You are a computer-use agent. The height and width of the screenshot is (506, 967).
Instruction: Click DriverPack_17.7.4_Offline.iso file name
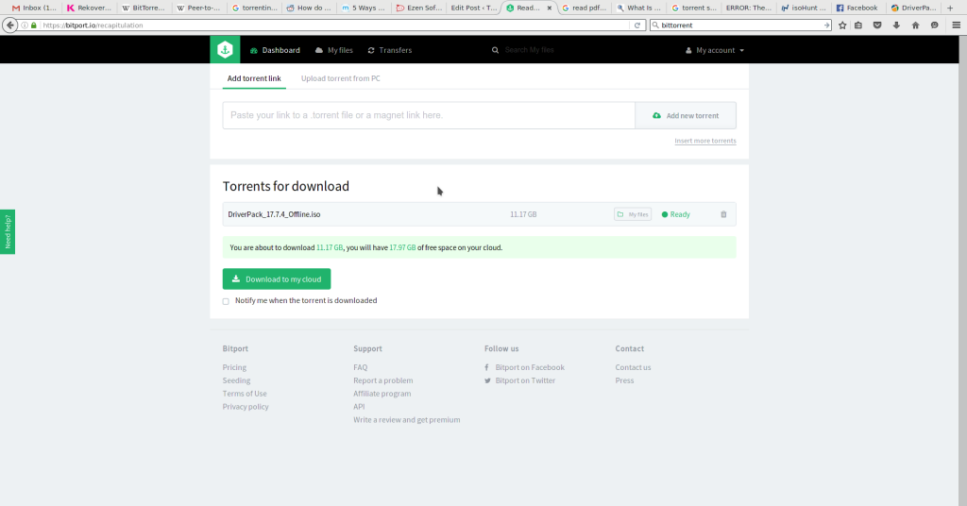[x=274, y=214]
